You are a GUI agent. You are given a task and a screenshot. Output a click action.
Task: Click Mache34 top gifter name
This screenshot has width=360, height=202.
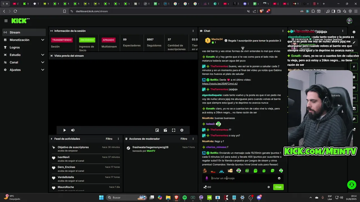click(x=217, y=39)
